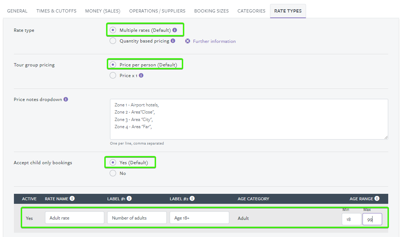Viewport: 400px width, 237px height.
Task: Click the Accept child only bookings label
Action: [x=43, y=163]
